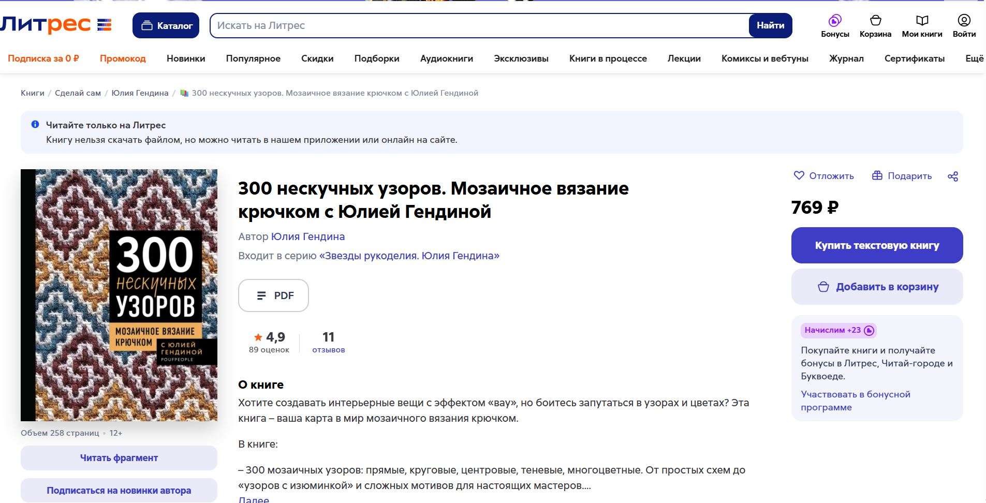Open Сертификаты section

pos(915,58)
